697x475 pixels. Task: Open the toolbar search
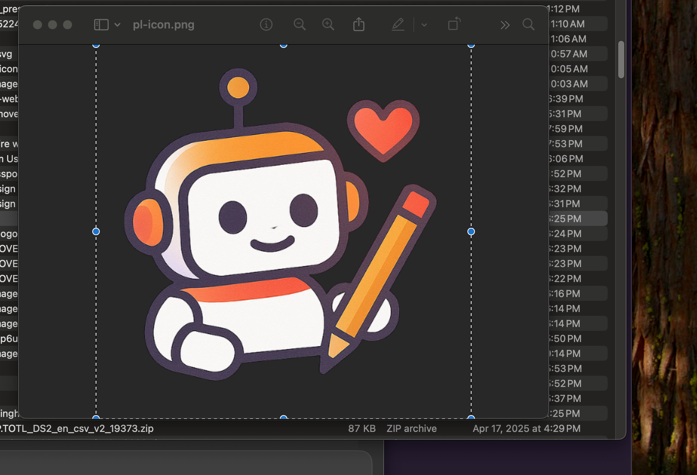pyautogui.click(x=528, y=24)
